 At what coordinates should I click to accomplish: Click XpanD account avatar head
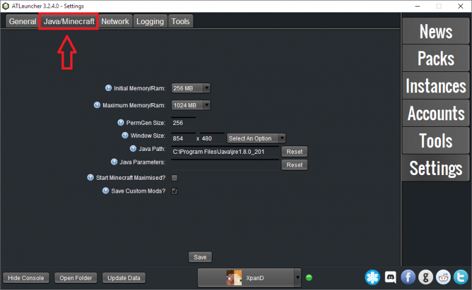pyautogui.click(x=234, y=278)
